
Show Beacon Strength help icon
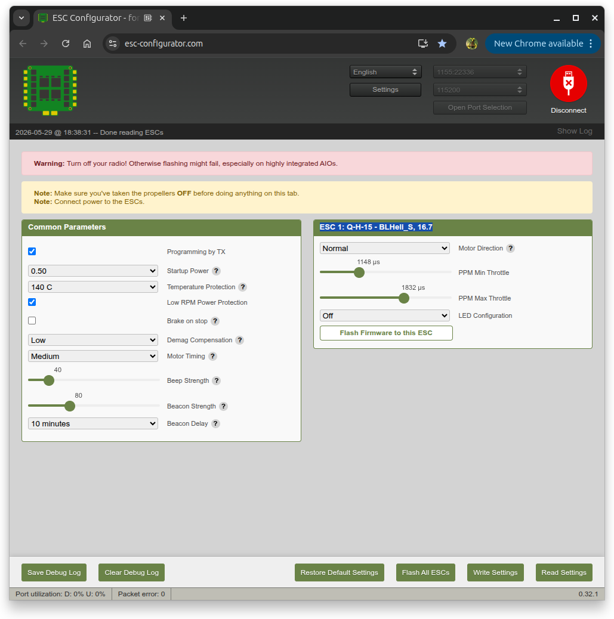pyautogui.click(x=224, y=407)
